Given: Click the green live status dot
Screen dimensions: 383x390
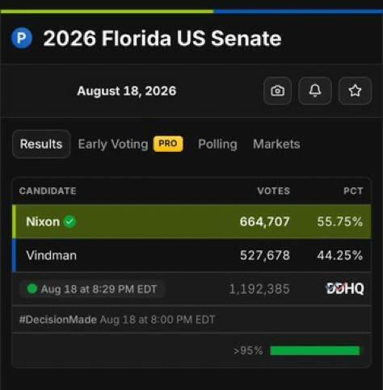Looking at the screenshot, I should pos(32,289).
